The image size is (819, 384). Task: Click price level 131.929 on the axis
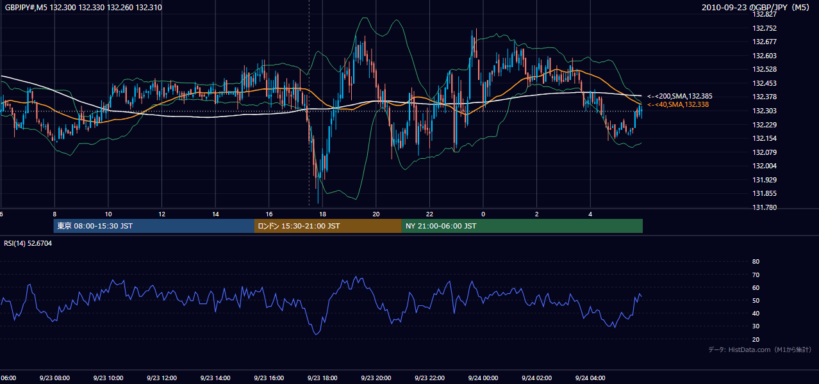point(764,180)
